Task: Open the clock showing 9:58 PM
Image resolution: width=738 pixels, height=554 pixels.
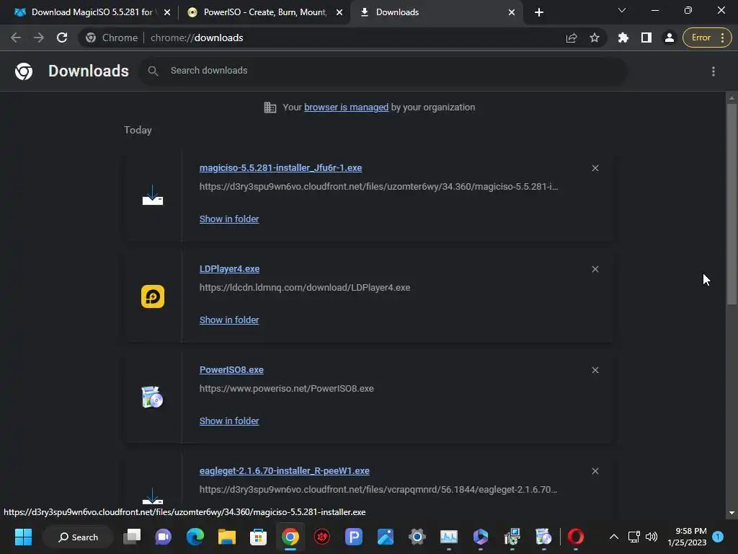Action: [x=687, y=537]
